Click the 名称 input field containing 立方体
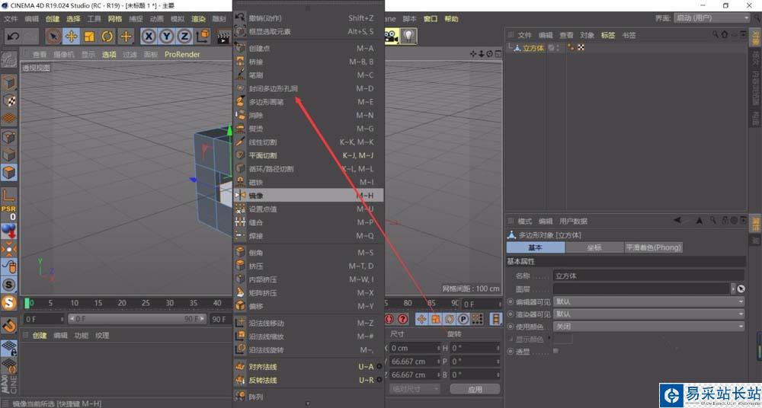Screen dimensions: 762x408 coord(648,276)
